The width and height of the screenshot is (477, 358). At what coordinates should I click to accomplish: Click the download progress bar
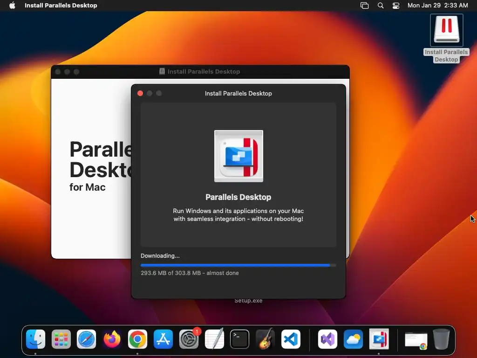pos(238,265)
